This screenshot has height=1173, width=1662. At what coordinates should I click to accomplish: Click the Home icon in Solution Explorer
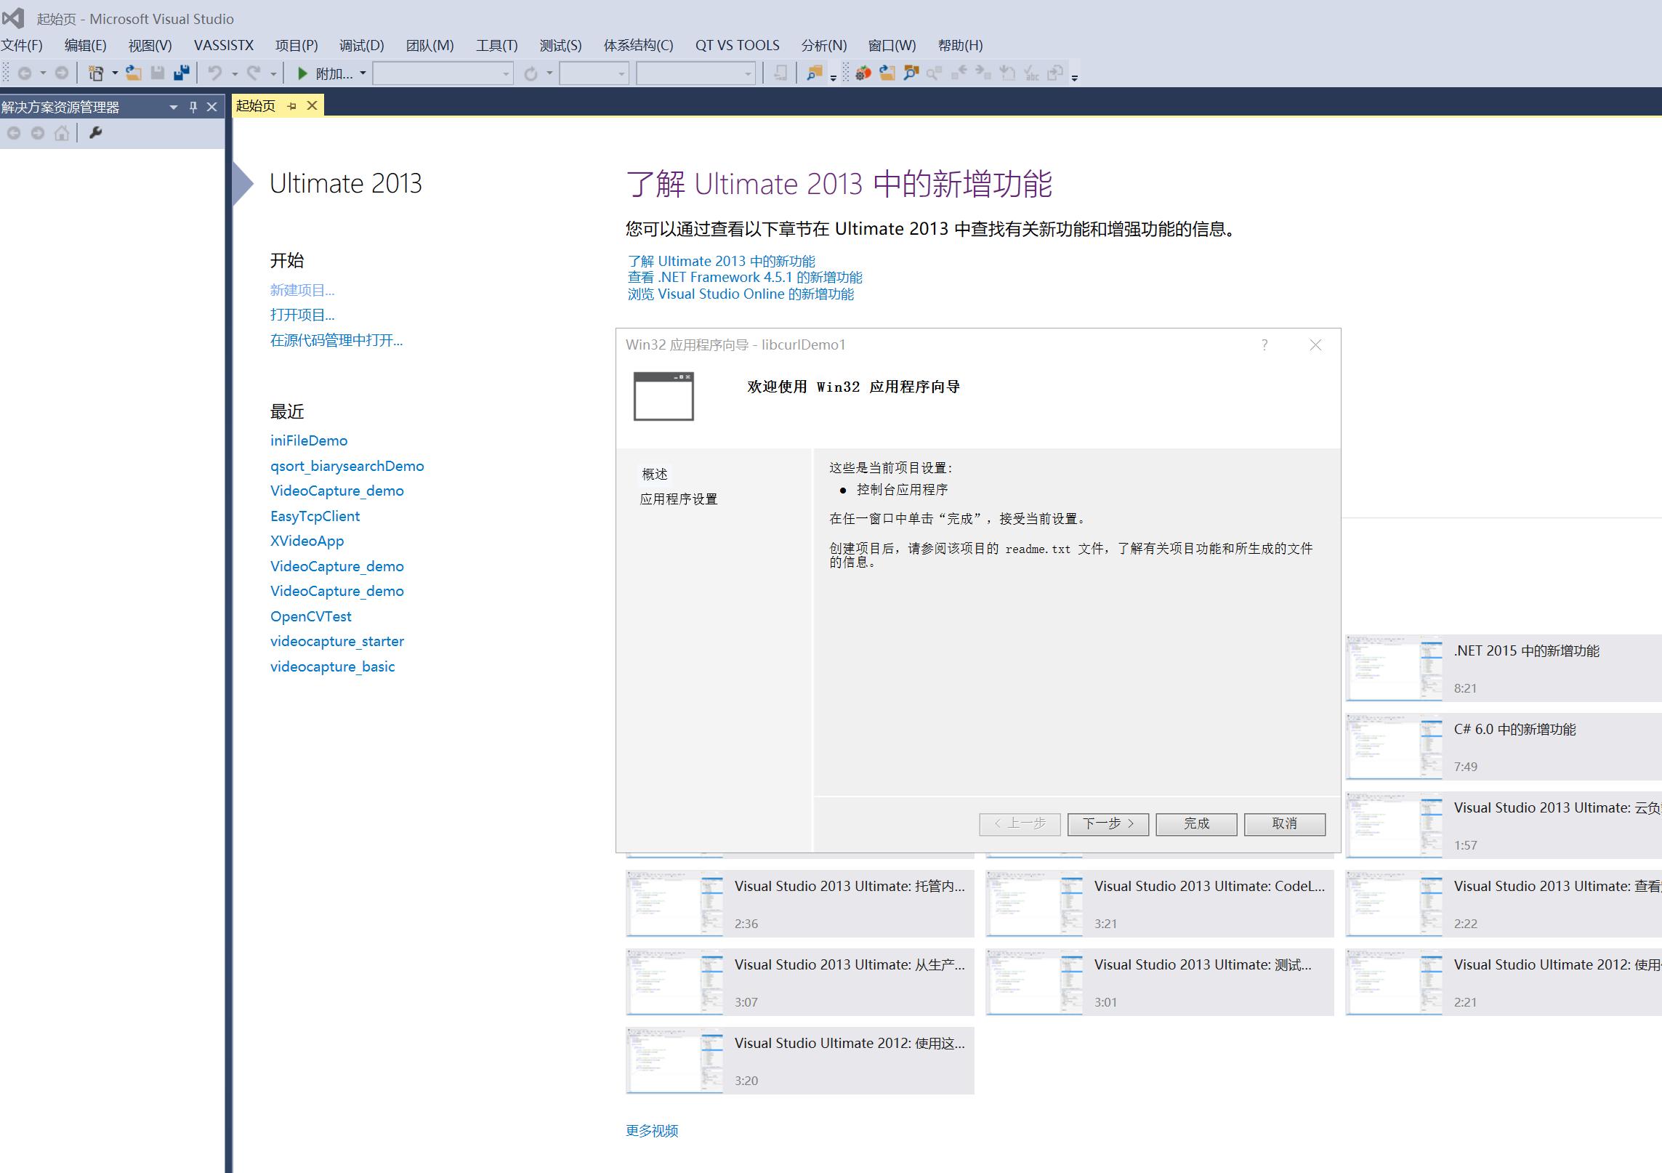[62, 133]
